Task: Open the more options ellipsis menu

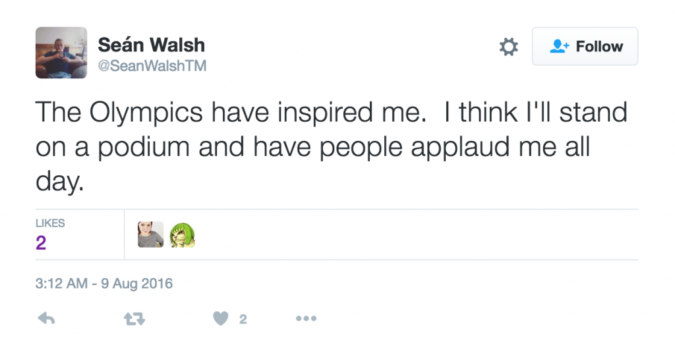Action: [x=306, y=319]
